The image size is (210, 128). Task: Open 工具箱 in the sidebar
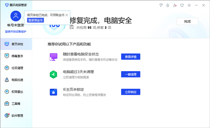pyautogui.click(x=16, y=104)
